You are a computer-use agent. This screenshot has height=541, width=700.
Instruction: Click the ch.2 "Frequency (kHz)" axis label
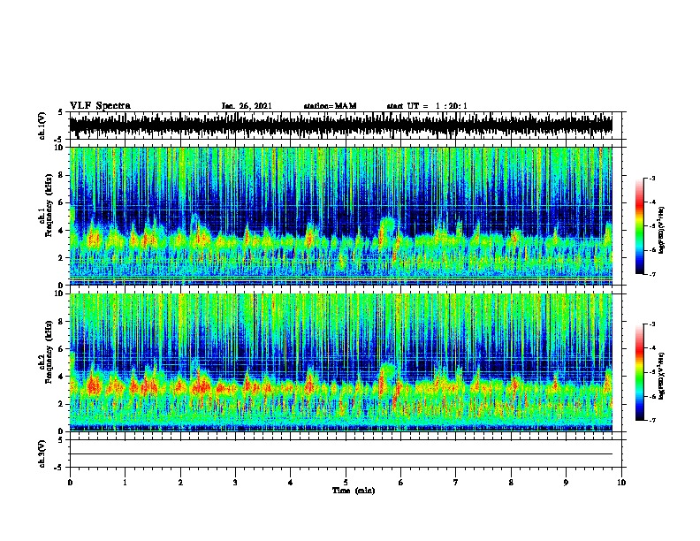click(x=49, y=352)
